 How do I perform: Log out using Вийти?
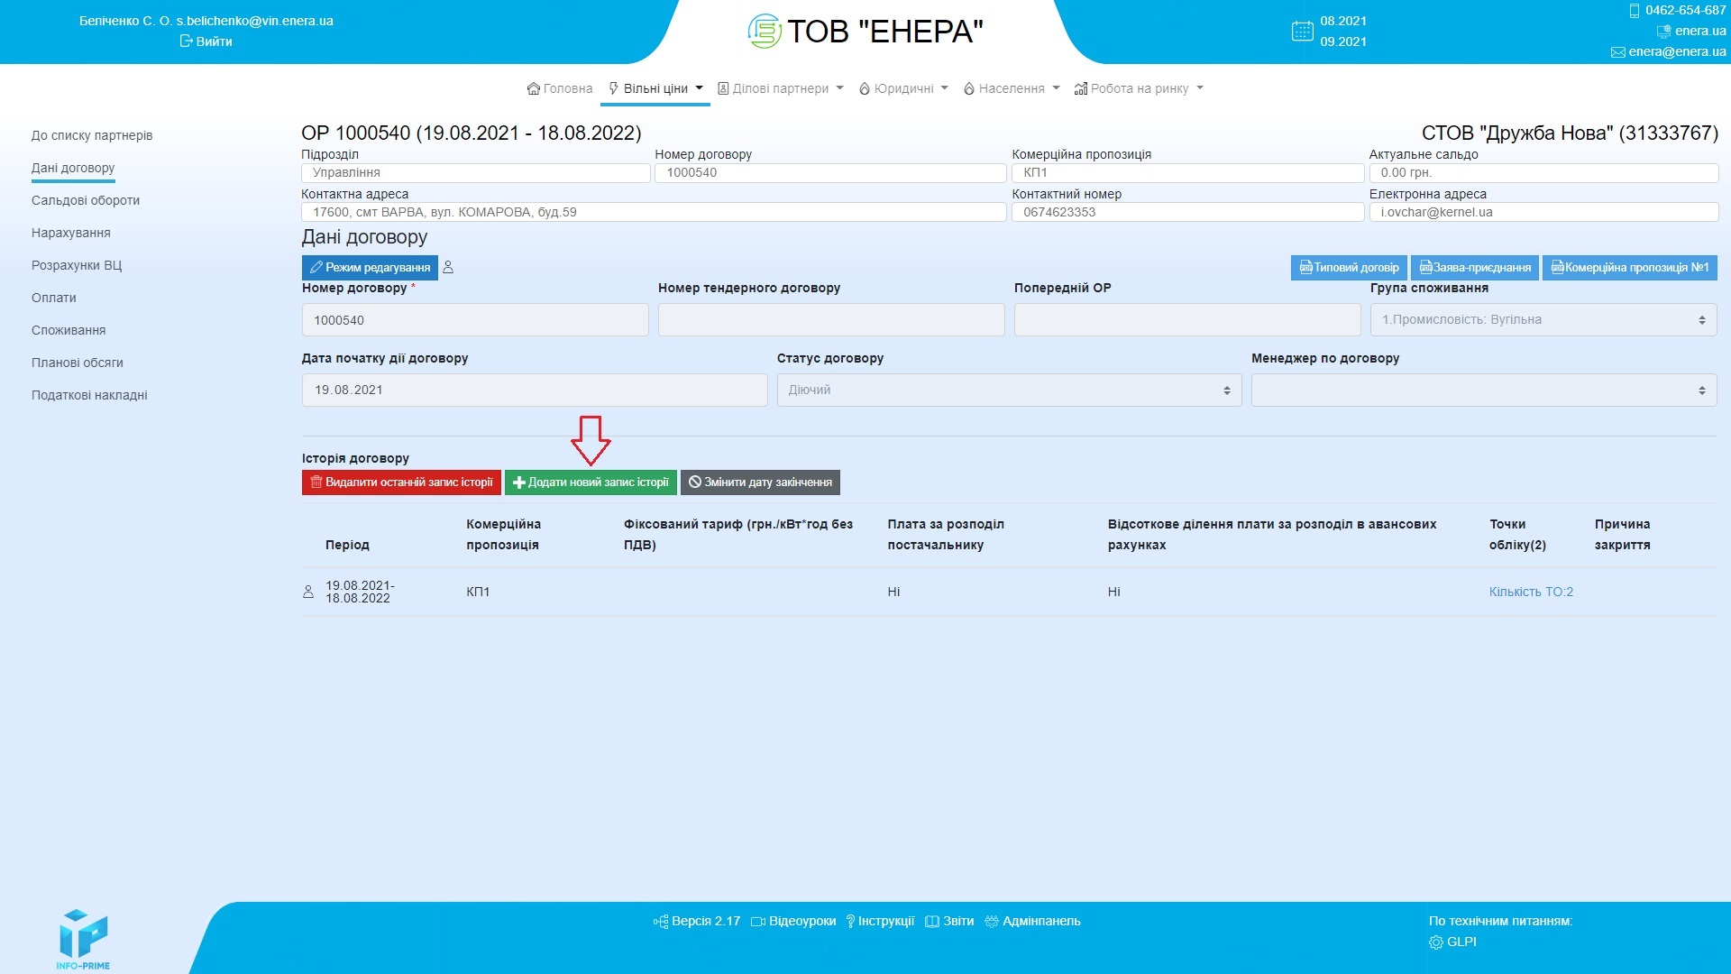coord(206,41)
